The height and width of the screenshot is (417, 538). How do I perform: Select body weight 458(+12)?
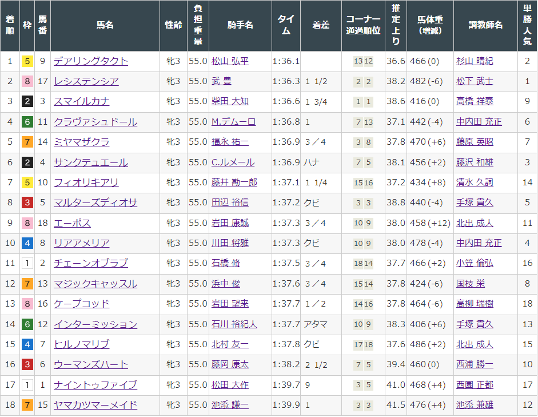coord(430,223)
